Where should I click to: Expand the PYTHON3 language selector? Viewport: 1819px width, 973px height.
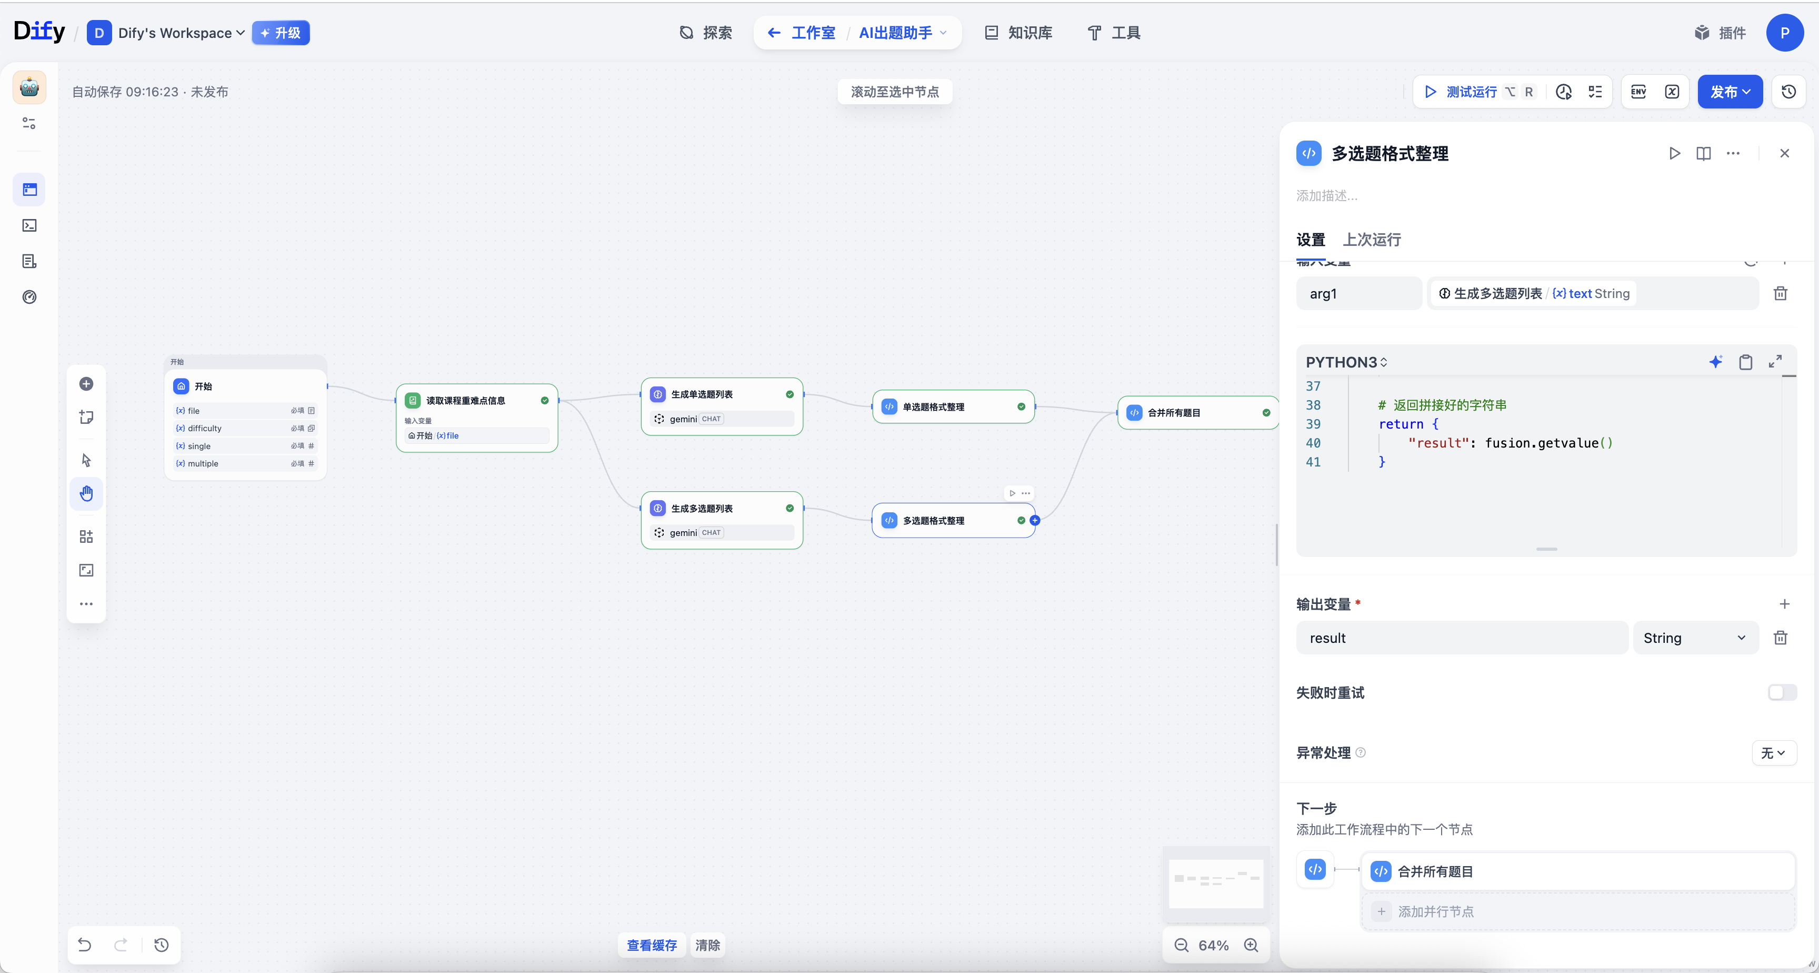[x=1346, y=362]
